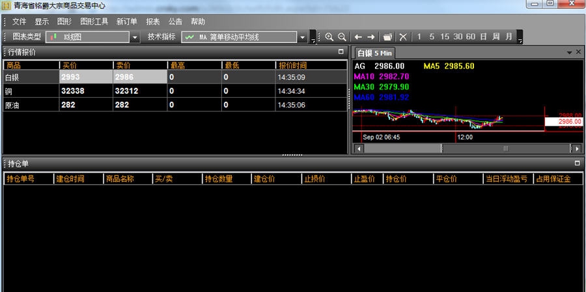This screenshot has width=586, height=292.
Task: Set chart period to 1 minute
Action: [x=419, y=36]
